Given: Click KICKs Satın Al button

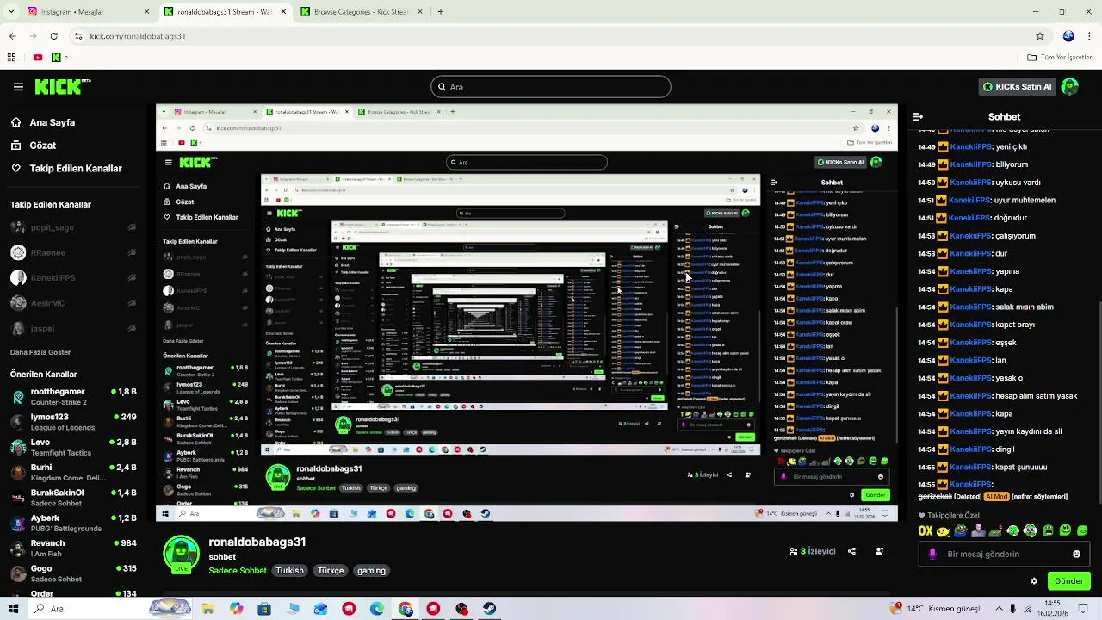Looking at the screenshot, I should [x=1017, y=87].
